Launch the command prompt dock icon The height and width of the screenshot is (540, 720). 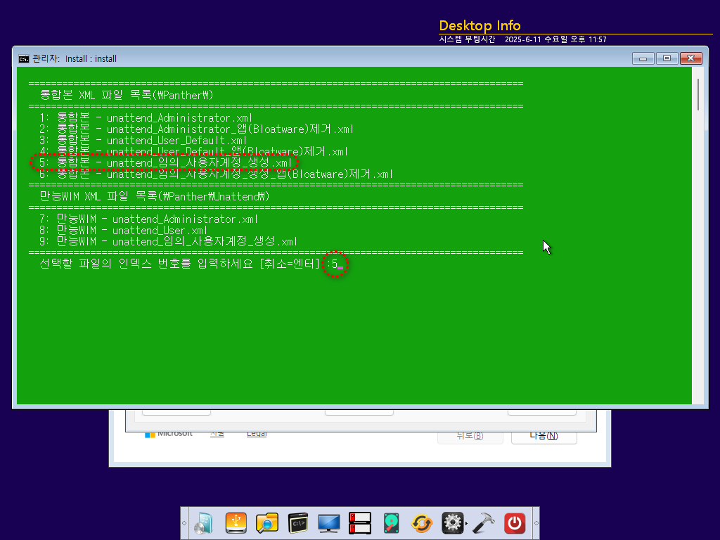coord(298,523)
